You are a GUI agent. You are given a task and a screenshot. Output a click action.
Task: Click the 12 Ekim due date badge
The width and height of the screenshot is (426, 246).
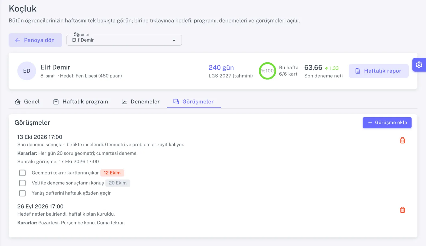pos(112,173)
